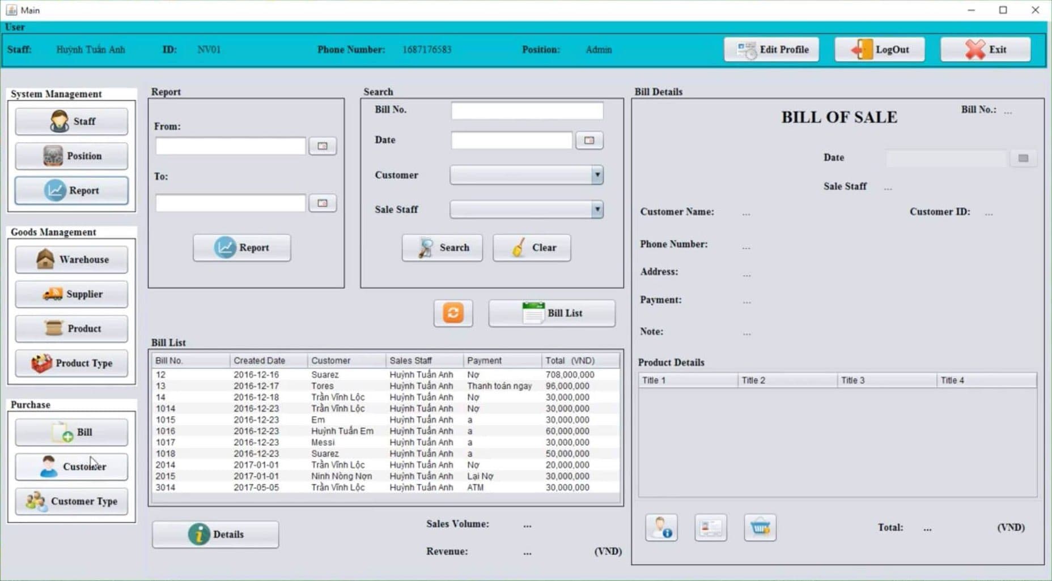The width and height of the screenshot is (1052, 581).
Task: Click into the Bill No. search field
Action: [527, 110]
